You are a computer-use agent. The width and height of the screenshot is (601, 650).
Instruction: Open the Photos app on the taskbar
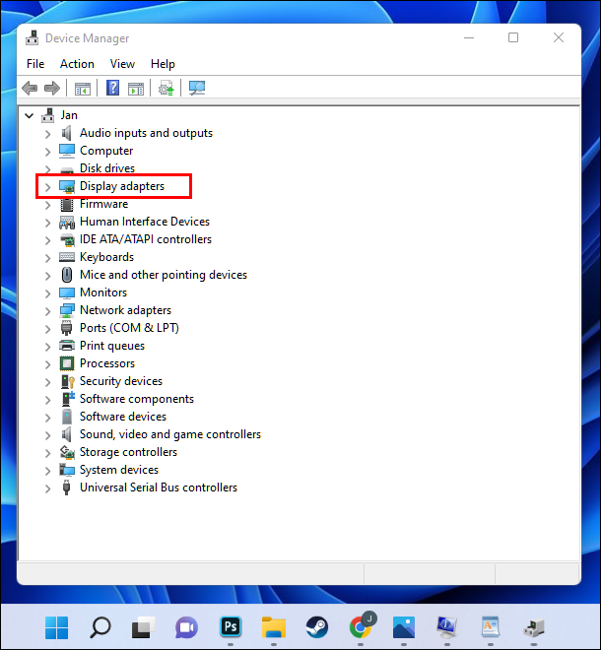tap(404, 627)
